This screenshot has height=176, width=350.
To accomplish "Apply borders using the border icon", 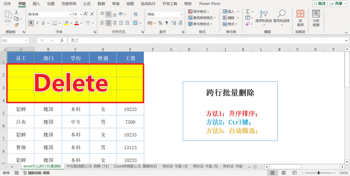I will click(55, 23).
